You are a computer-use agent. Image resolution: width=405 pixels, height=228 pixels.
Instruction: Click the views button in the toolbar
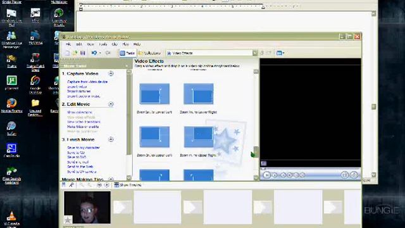[280, 53]
